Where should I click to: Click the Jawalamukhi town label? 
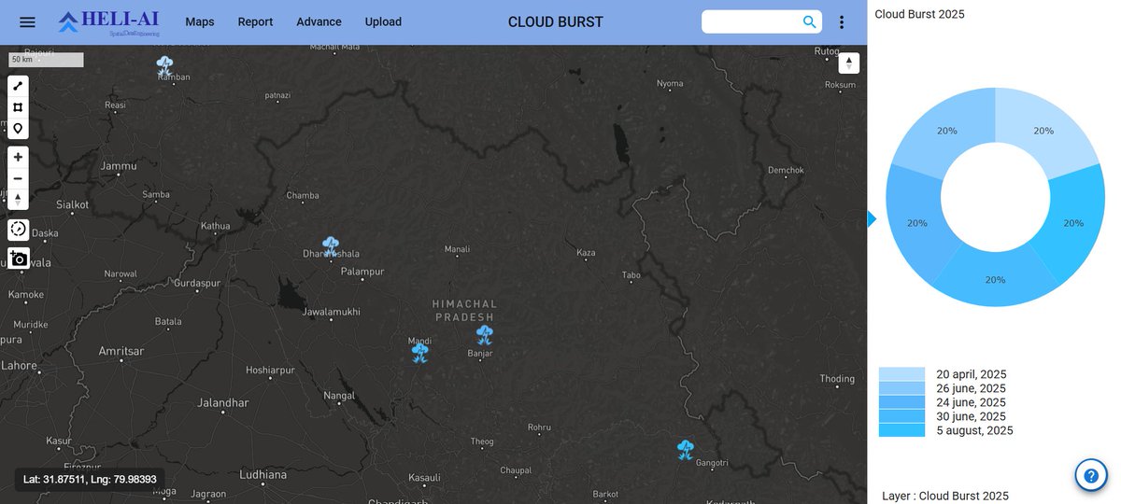pos(332,312)
